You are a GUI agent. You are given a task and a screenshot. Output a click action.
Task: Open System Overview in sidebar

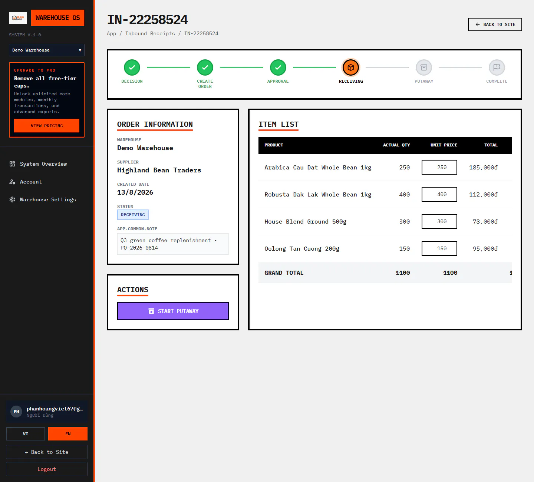coord(47,164)
